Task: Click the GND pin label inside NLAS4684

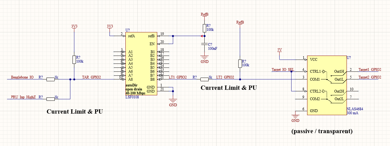Action: coord(314,111)
